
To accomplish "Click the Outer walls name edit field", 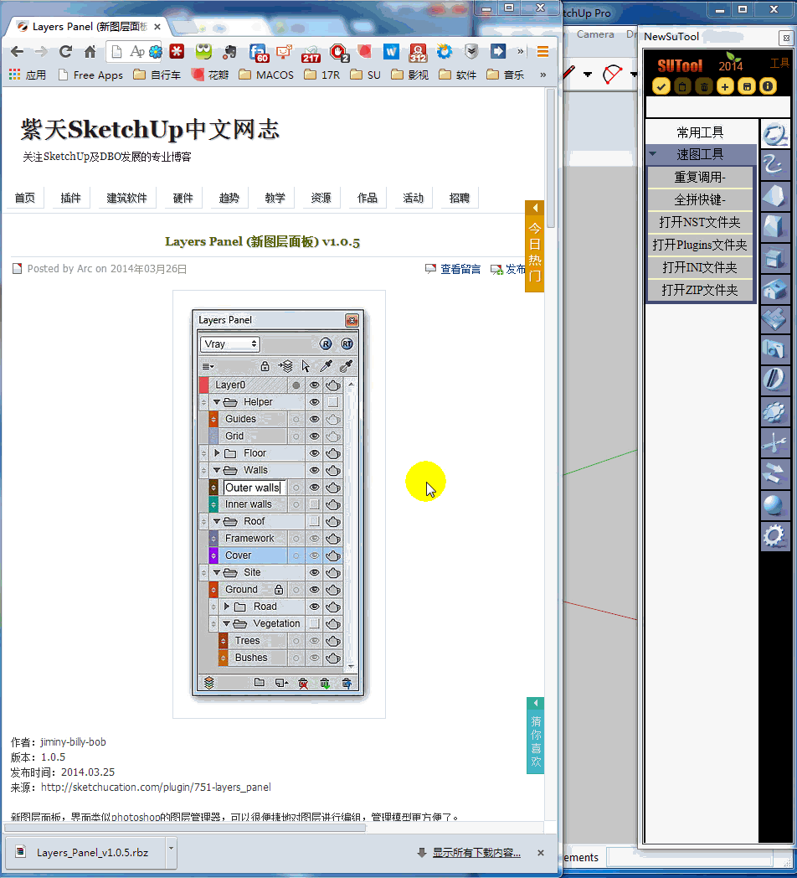I will point(255,487).
